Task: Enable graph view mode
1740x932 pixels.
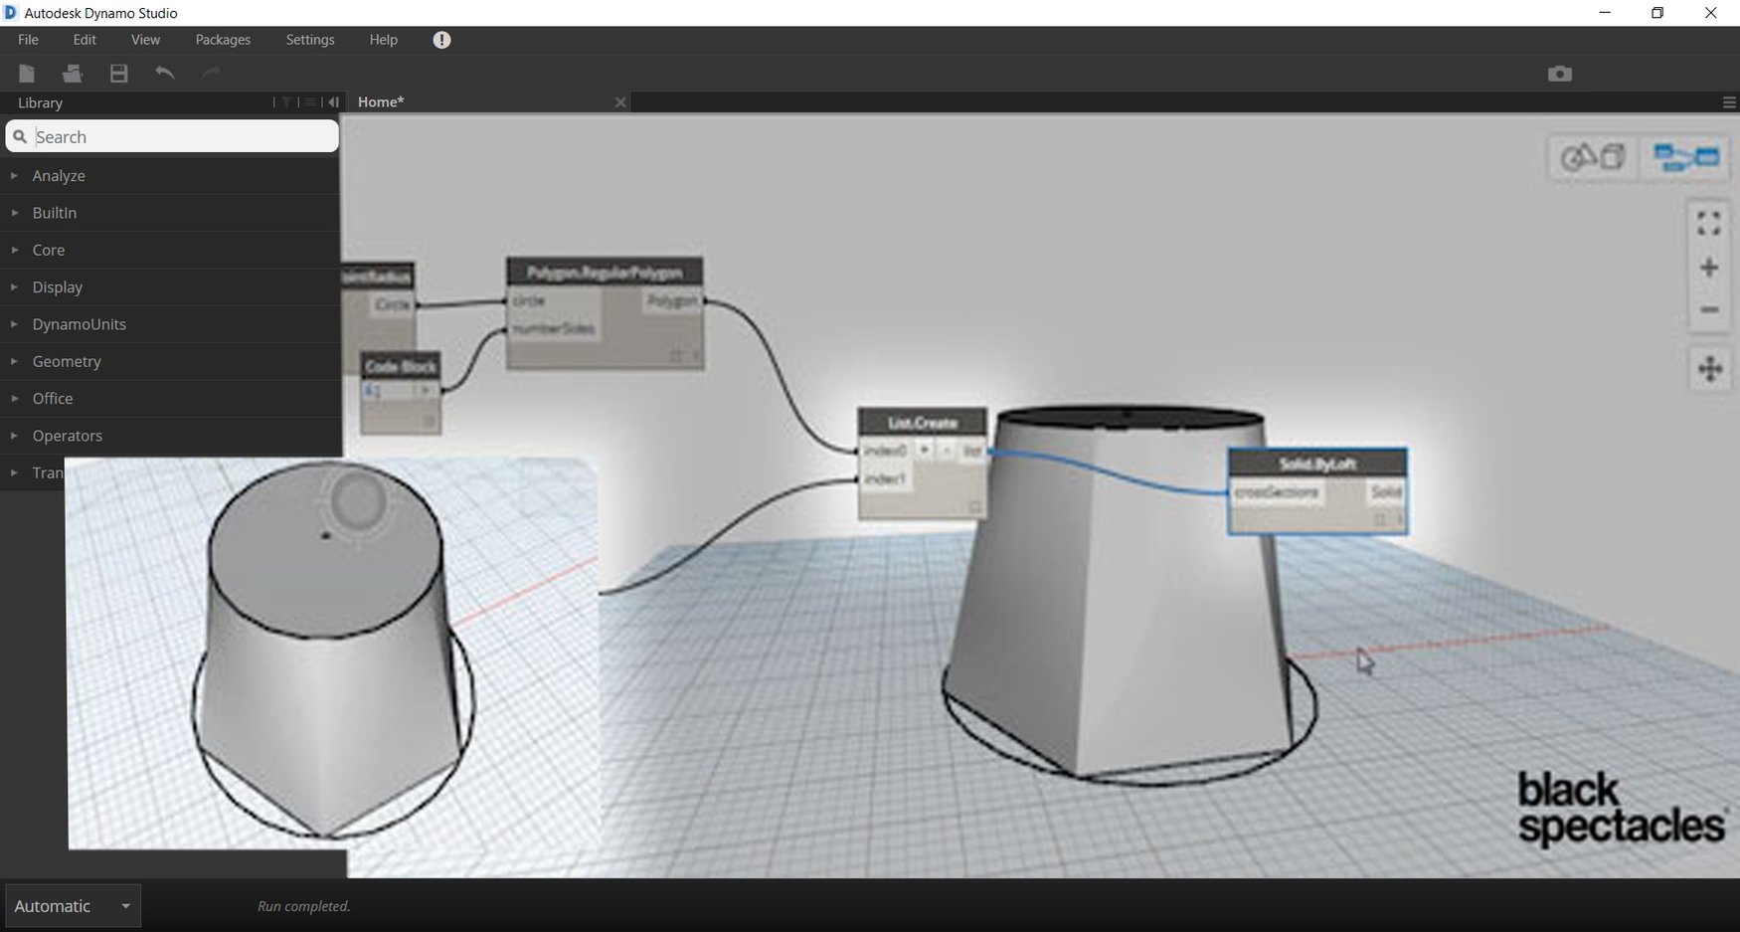Action: (1687, 156)
